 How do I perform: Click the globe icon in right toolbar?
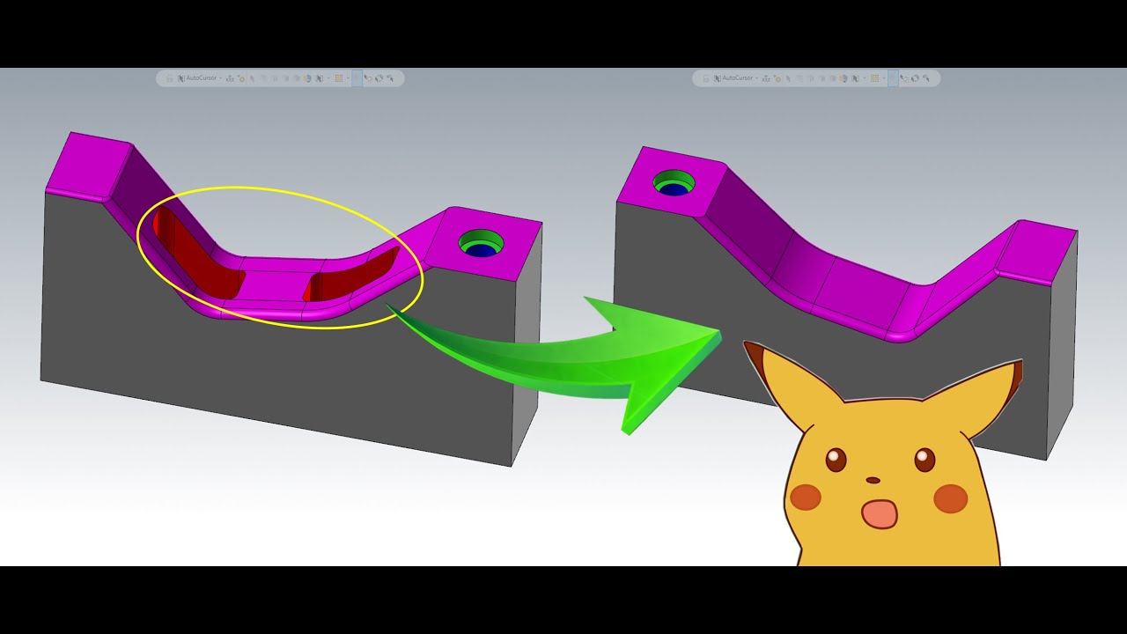click(843, 78)
